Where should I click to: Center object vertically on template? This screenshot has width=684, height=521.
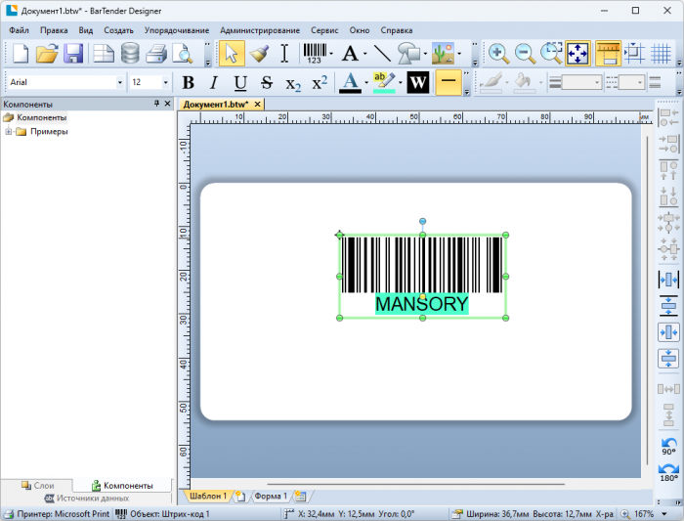668,359
